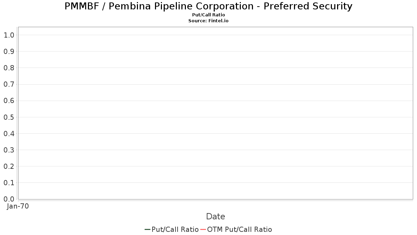Click the 0.0 y-axis tick label
This screenshot has height=235, width=417.
click(9, 199)
